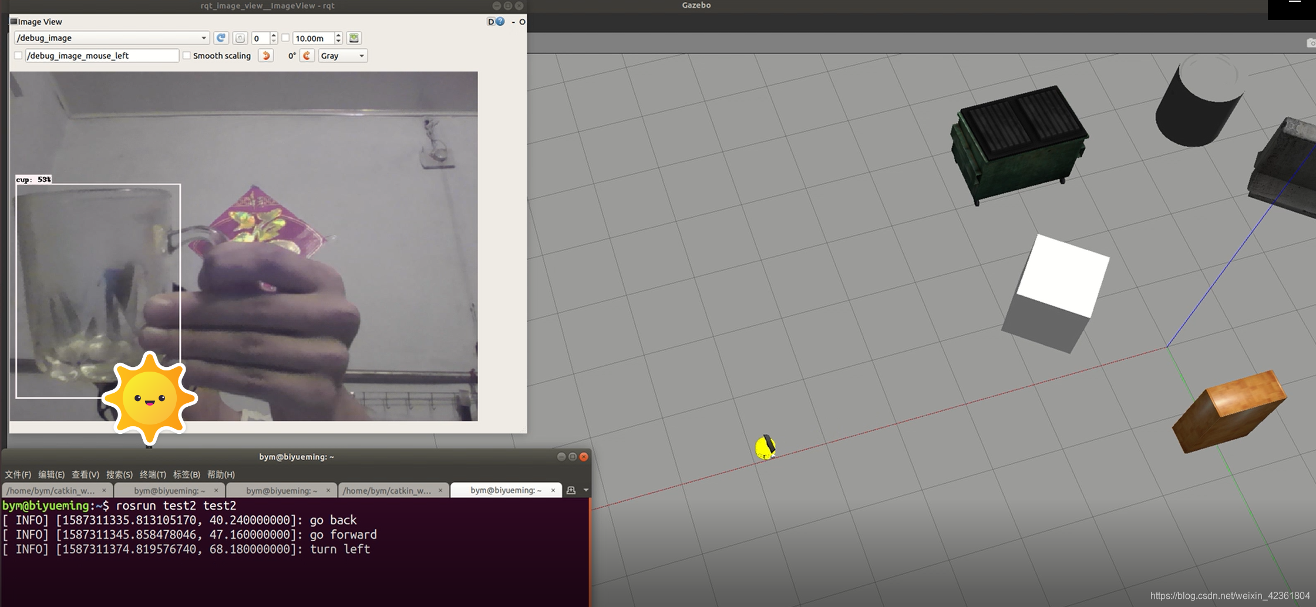Click the zoom-to-original-size icon in Image View
The image size is (1316, 607).
240,38
